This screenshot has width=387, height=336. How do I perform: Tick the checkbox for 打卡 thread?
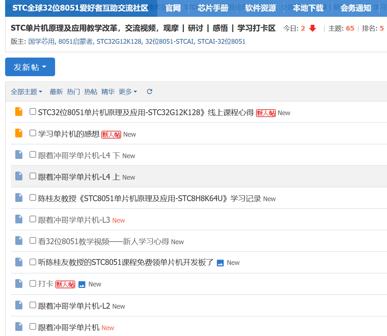[x=32, y=283]
